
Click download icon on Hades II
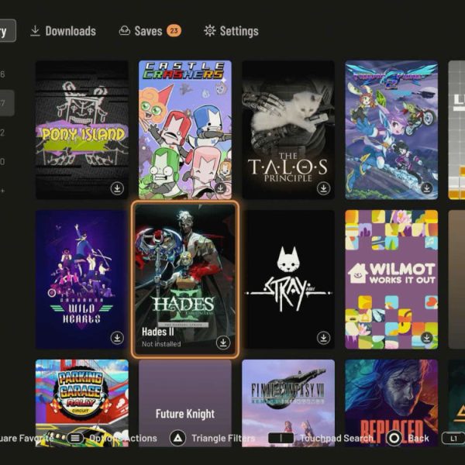pyautogui.click(x=223, y=343)
